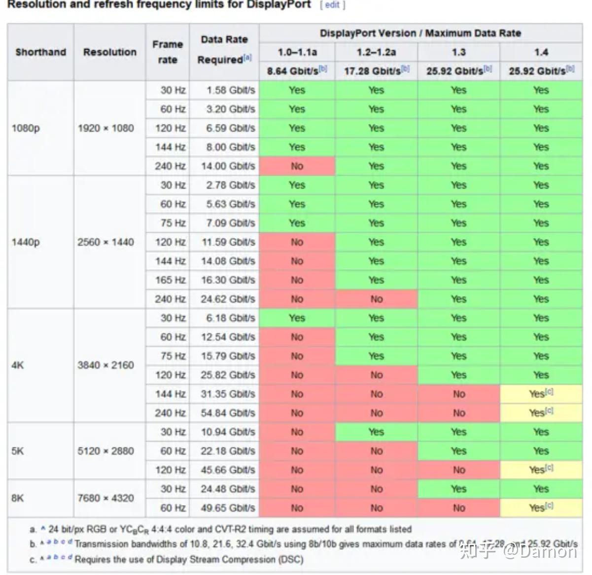Click footnote [c] on 4K 144 Hz Yes cell
592x575 pixels.
click(550, 391)
